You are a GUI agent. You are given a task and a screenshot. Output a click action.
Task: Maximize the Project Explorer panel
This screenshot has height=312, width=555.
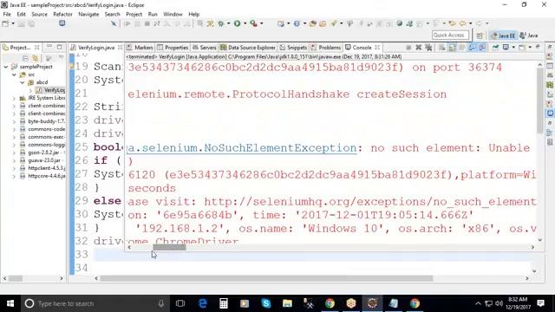(59, 47)
